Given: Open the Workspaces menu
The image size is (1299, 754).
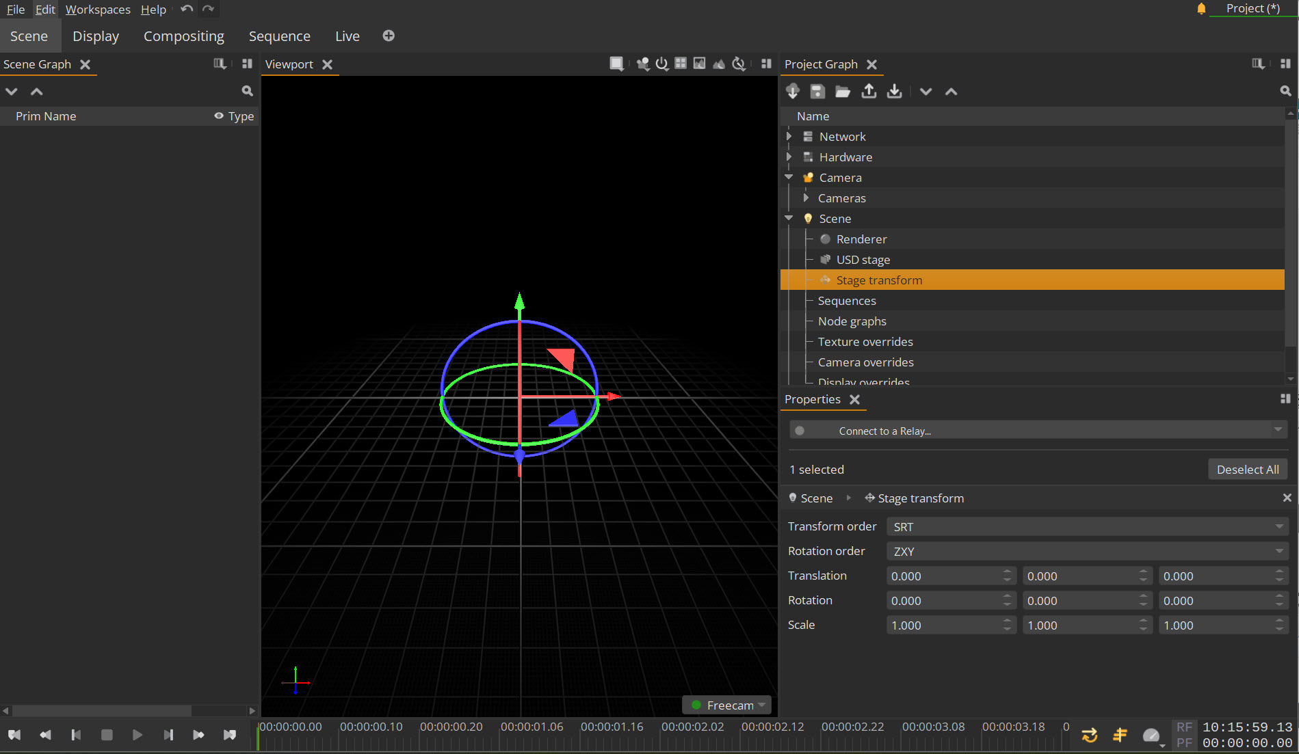Looking at the screenshot, I should pyautogui.click(x=98, y=10).
